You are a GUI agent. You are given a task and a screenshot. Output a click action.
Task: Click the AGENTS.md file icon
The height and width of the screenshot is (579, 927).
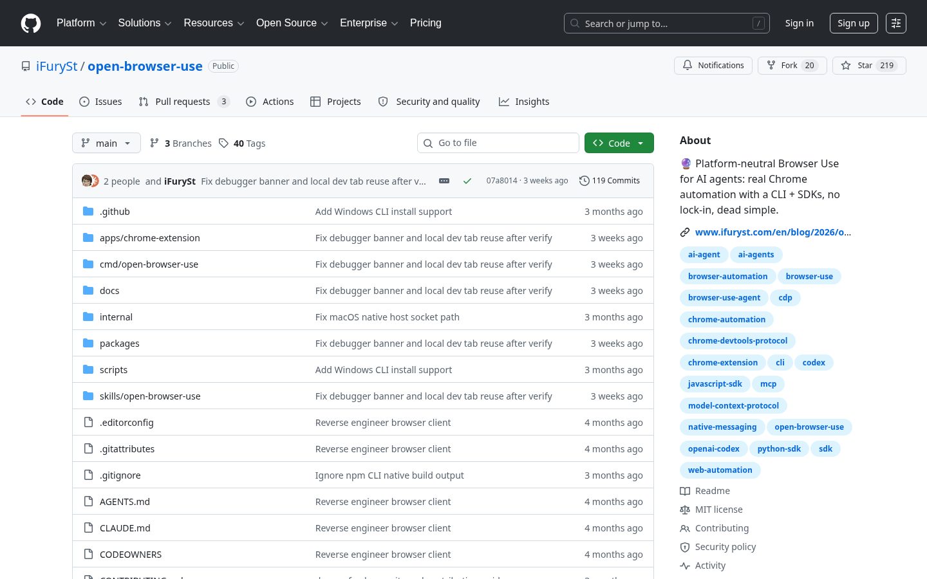[88, 501]
